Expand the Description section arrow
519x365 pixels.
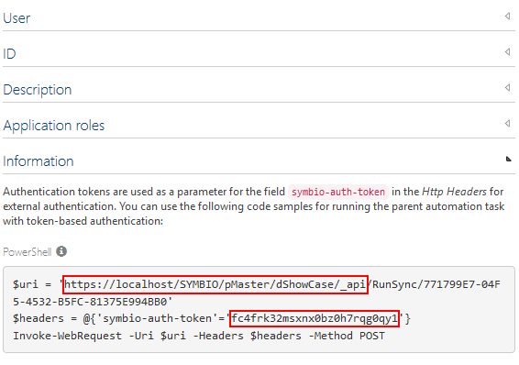pos(507,87)
